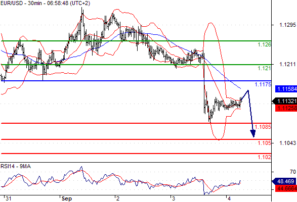Click the 1.1085 red support label
Screen dimensions: 297x202
263,127
